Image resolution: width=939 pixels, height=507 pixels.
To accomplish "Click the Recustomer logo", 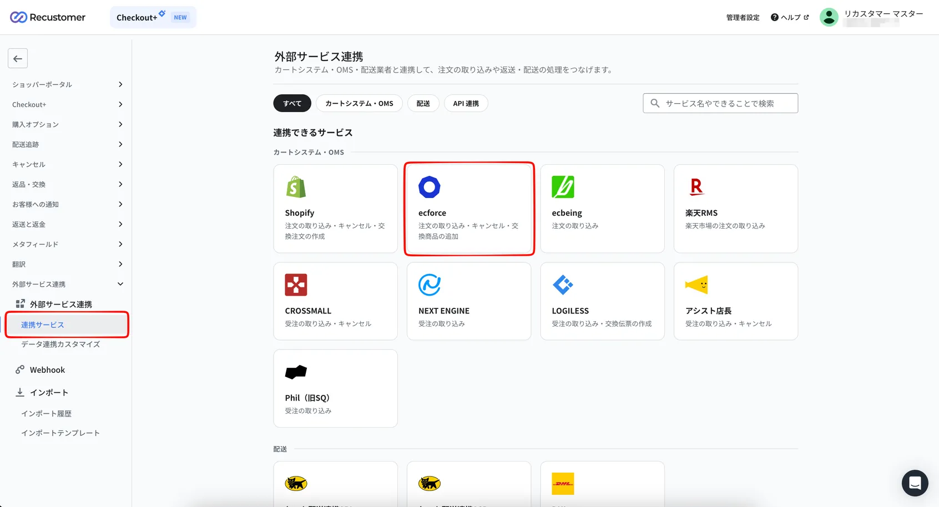I will [x=48, y=17].
